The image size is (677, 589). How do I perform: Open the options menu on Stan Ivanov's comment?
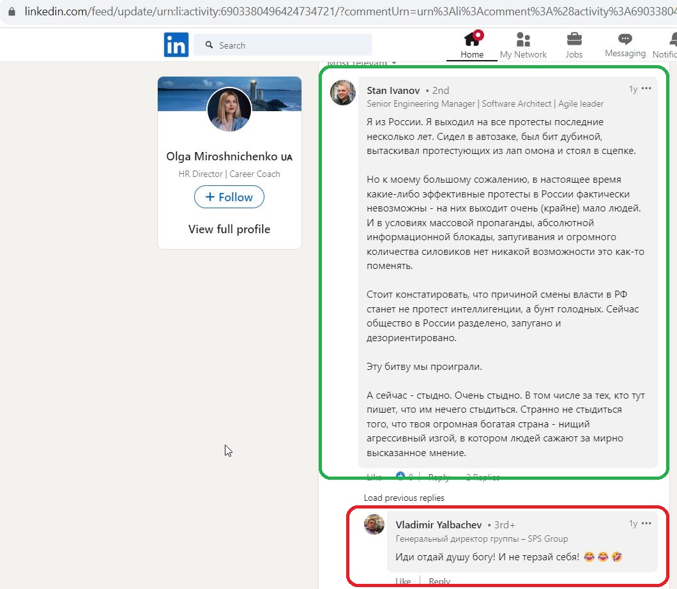click(646, 89)
